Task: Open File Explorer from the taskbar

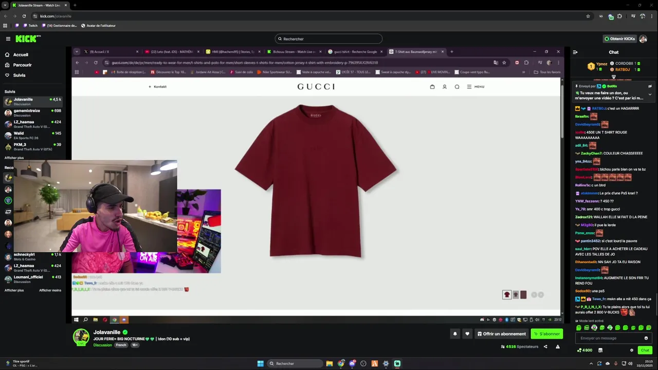Action: (x=330, y=363)
